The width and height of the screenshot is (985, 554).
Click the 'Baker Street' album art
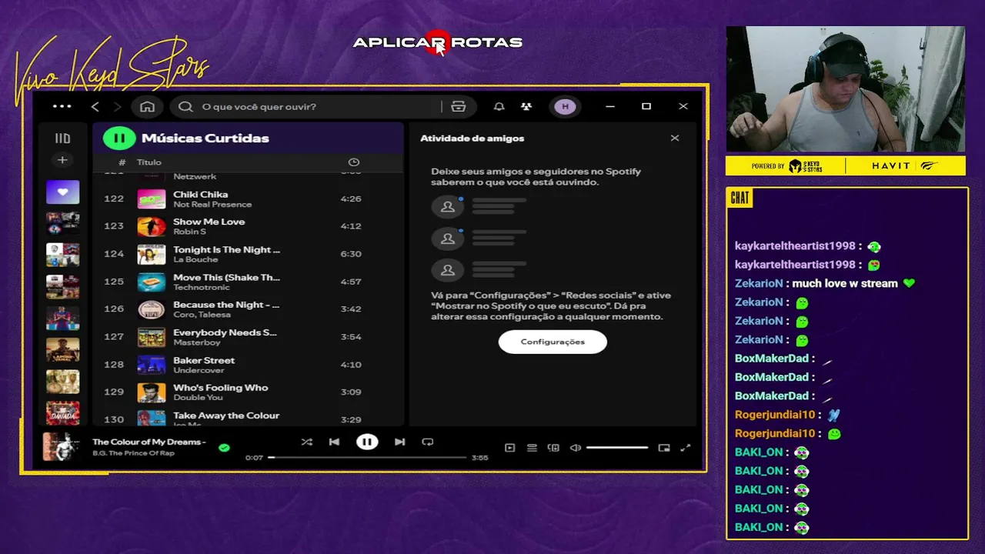152,365
